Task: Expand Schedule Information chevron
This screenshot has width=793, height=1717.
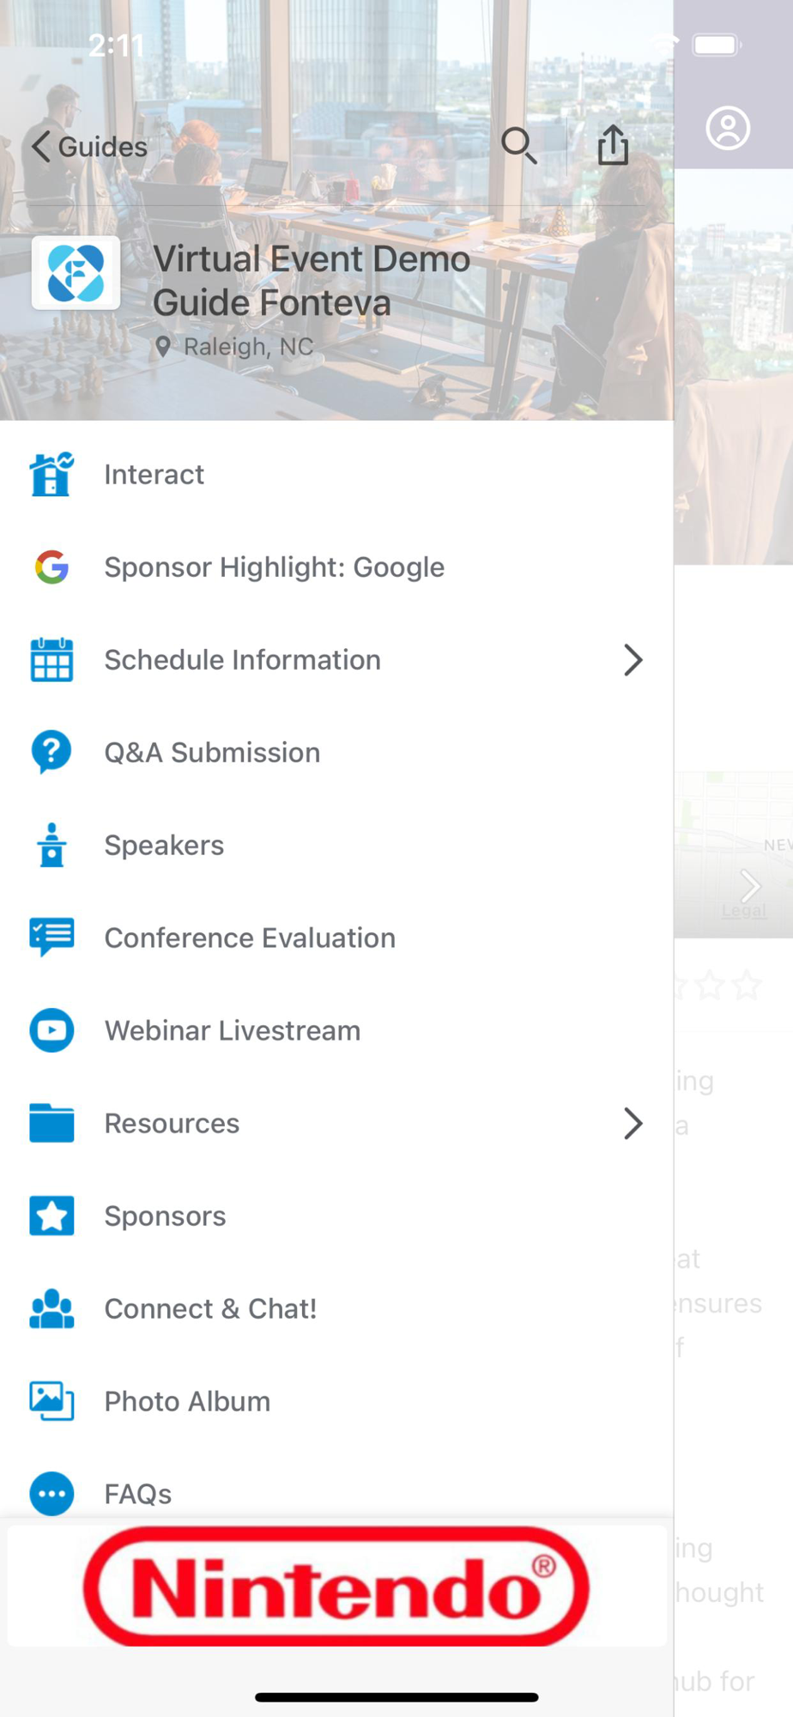Action: click(633, 660)
